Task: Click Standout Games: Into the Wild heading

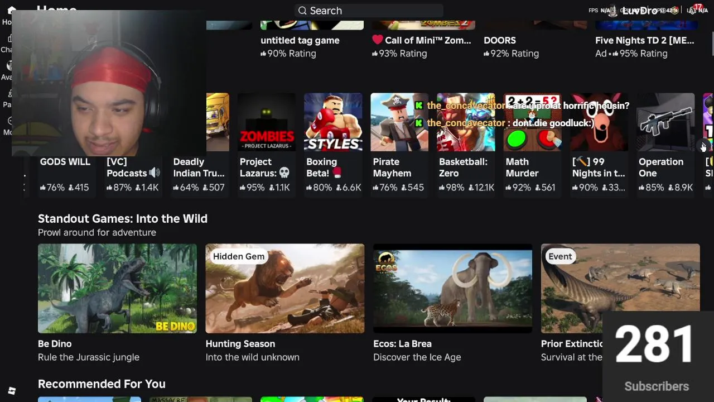Action: tap(123, 219)
